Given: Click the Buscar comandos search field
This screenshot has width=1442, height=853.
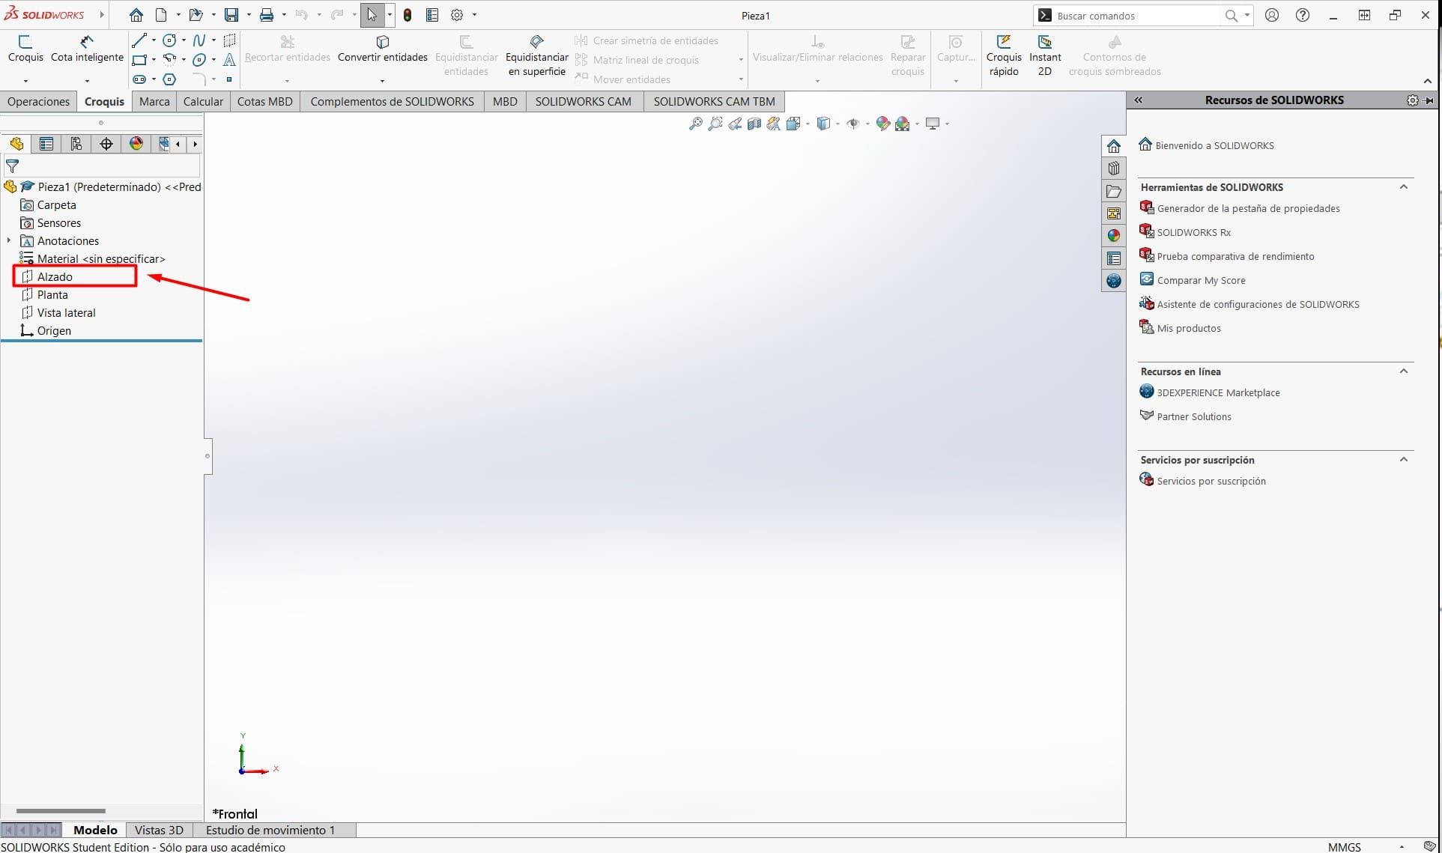Looking at the screenshot, I should pyautogui.click(x=1138, y=15).
